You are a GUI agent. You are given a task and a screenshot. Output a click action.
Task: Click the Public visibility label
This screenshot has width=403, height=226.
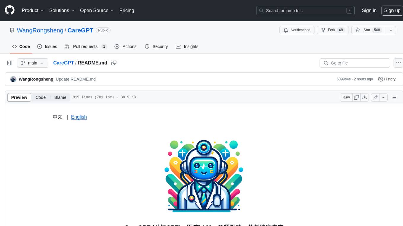click(x=103, y=30)
